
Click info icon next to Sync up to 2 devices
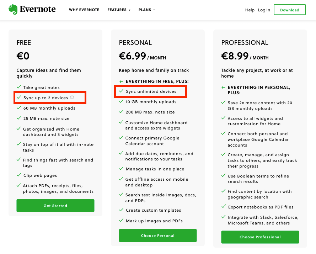tap(72, 97)
